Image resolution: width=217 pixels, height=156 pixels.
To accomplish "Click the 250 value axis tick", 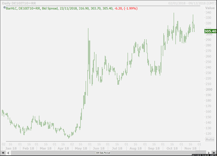I will click(209, 62).
